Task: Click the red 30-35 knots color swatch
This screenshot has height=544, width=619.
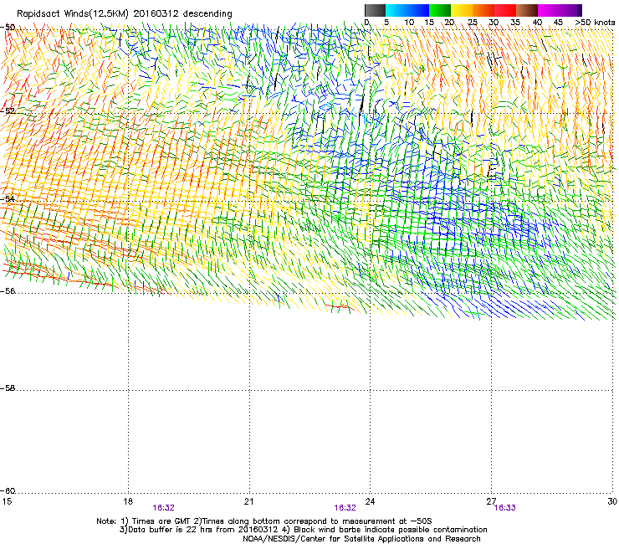Action: pyautogui.click(x=505, y=10)
